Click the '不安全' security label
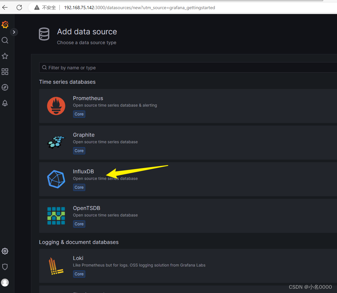This screenshot has height=293, width=337. click(x=49, y=8)
